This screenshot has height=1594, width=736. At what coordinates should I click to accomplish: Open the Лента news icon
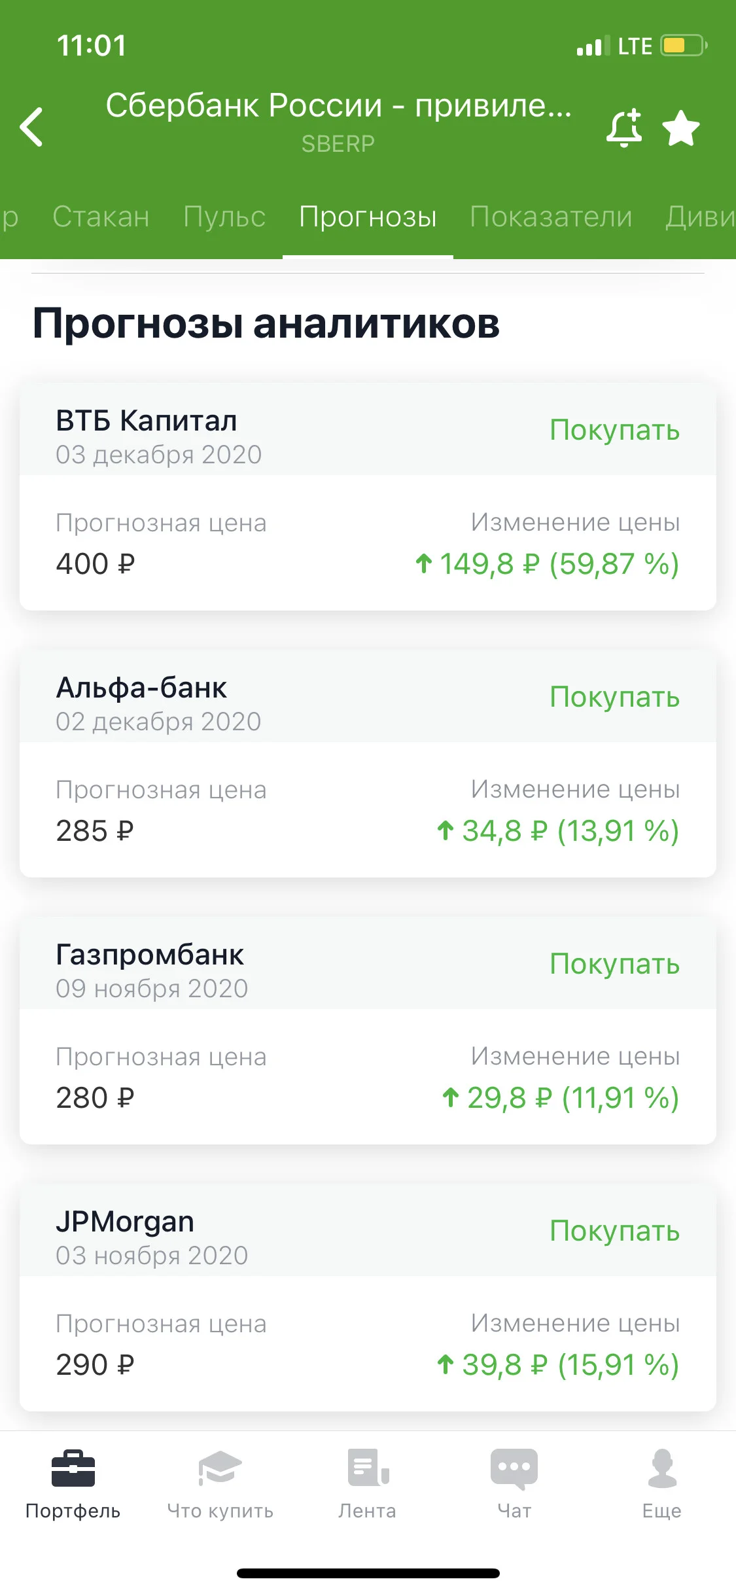[368, 1467]
